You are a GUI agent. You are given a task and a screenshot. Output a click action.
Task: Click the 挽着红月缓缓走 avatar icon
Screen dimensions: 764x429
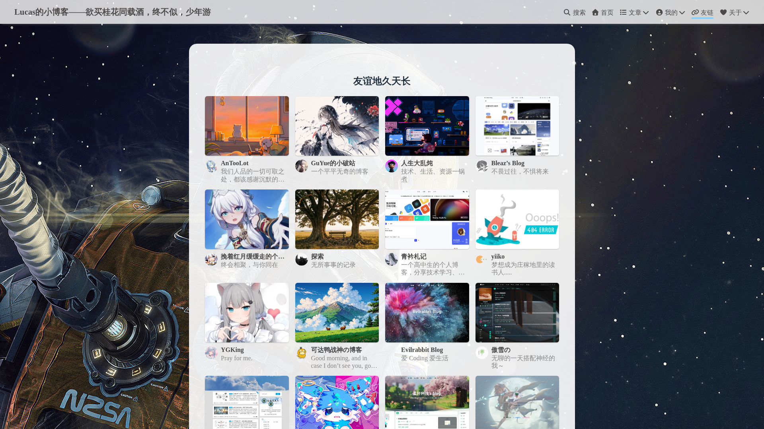(211, 259)
